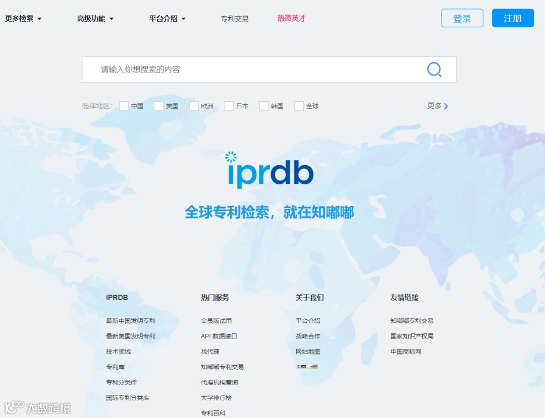
Task: Open 专利分类库 footer link
Action: point(121,382)
